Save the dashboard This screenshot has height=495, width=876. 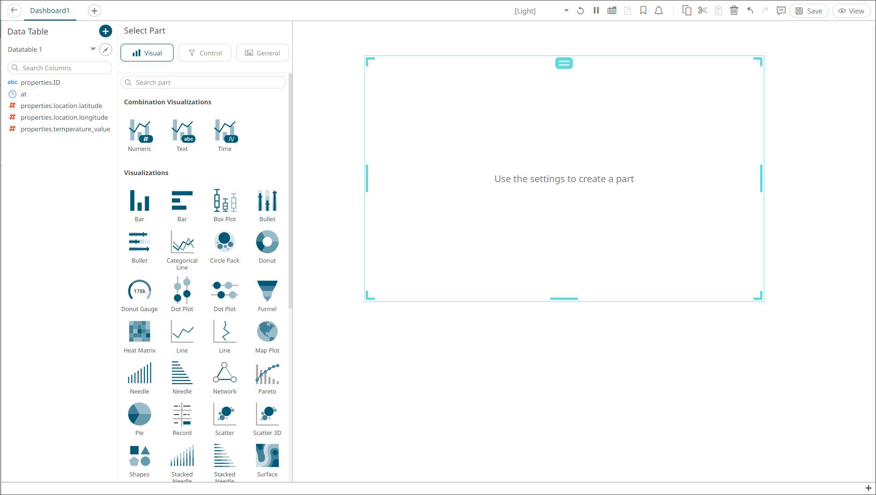(x=809, y=11)
